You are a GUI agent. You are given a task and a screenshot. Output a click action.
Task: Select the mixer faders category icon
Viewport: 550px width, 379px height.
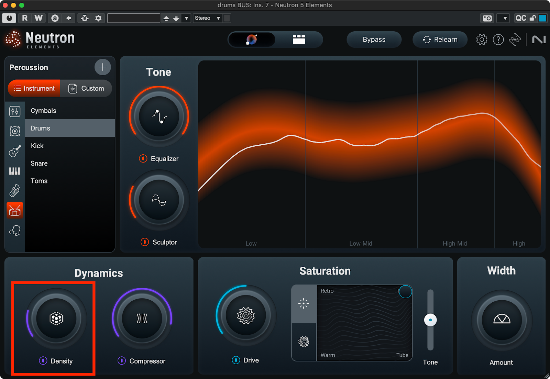point(15,111)
